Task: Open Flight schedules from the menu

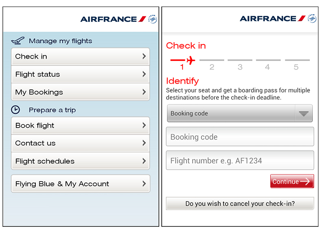Action: click(x=80, y=161)
